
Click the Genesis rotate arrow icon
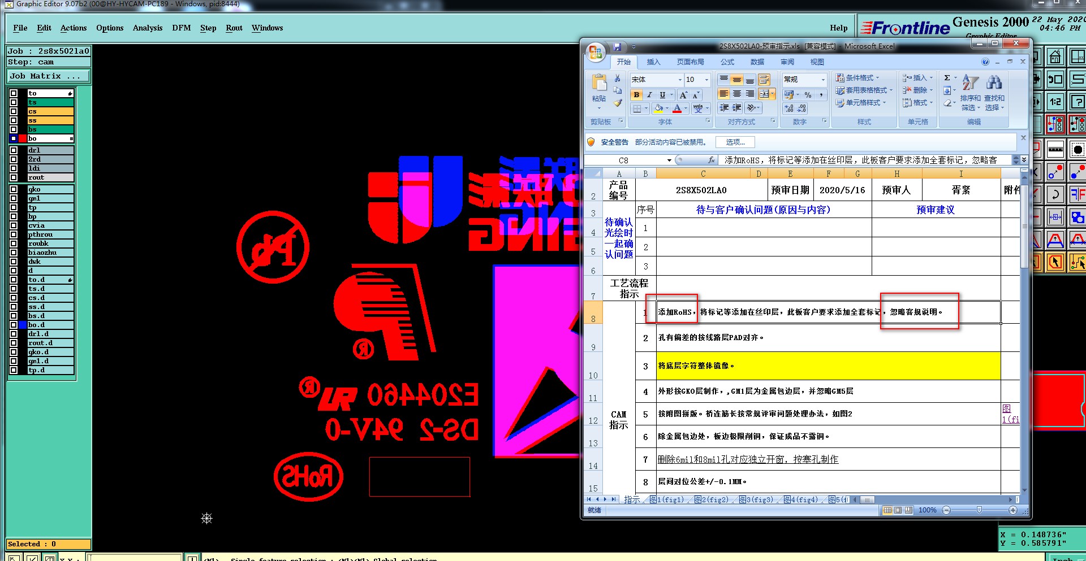(1055, 194)
